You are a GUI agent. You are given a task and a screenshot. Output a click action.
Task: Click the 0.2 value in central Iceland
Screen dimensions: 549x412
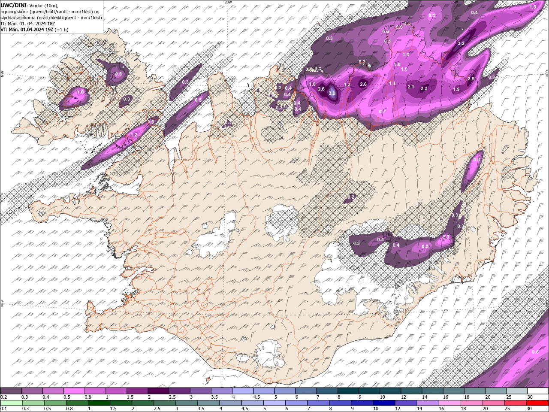click(351, 197)
